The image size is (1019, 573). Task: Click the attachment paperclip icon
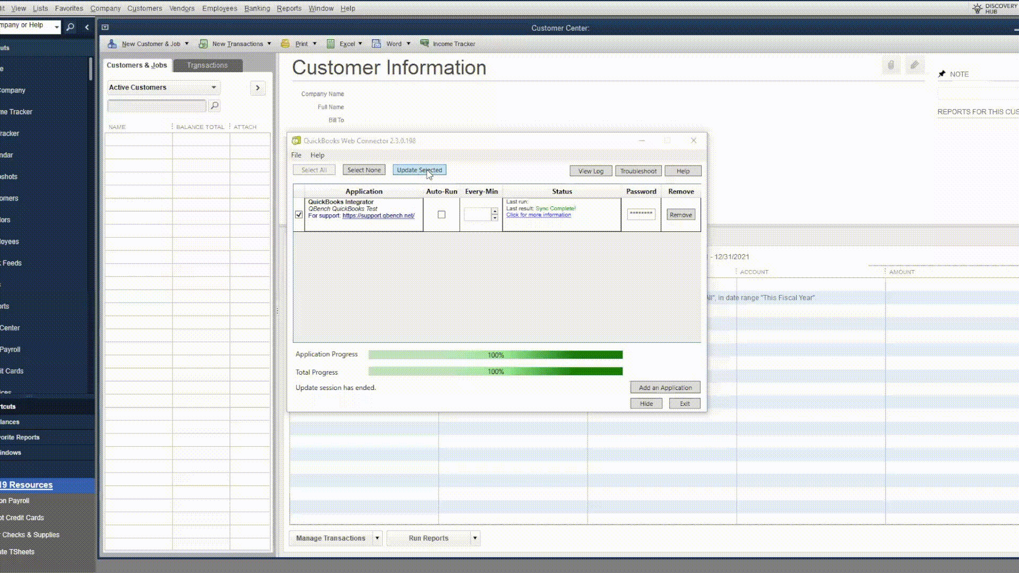tap(891, 65)
